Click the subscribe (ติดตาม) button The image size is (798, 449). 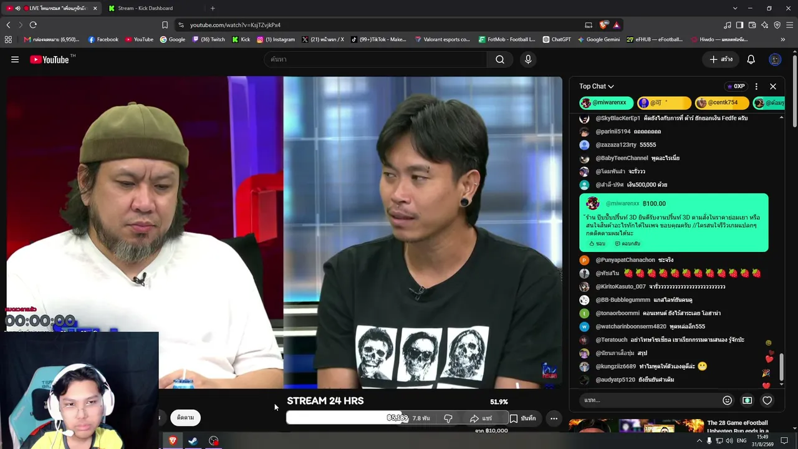click(185, 418)
